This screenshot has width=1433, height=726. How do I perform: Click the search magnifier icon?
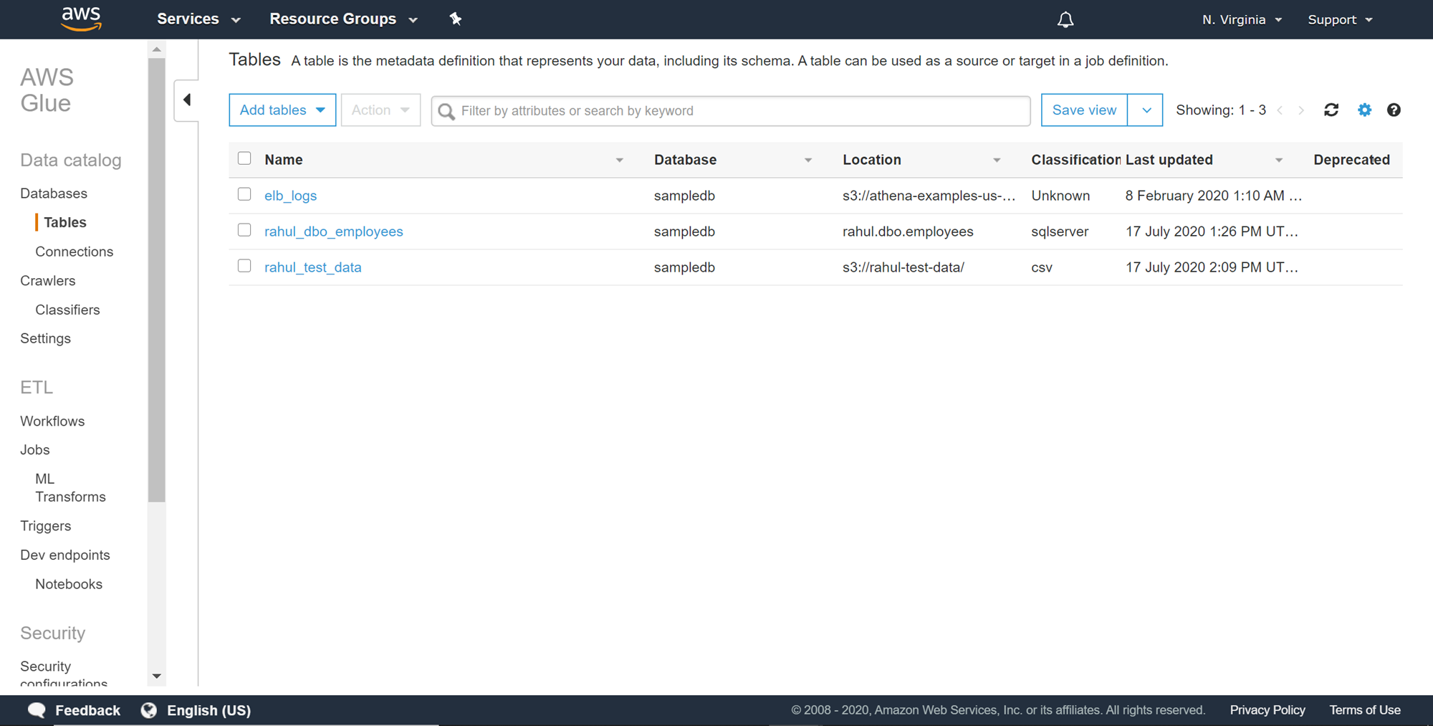(446, 111)
